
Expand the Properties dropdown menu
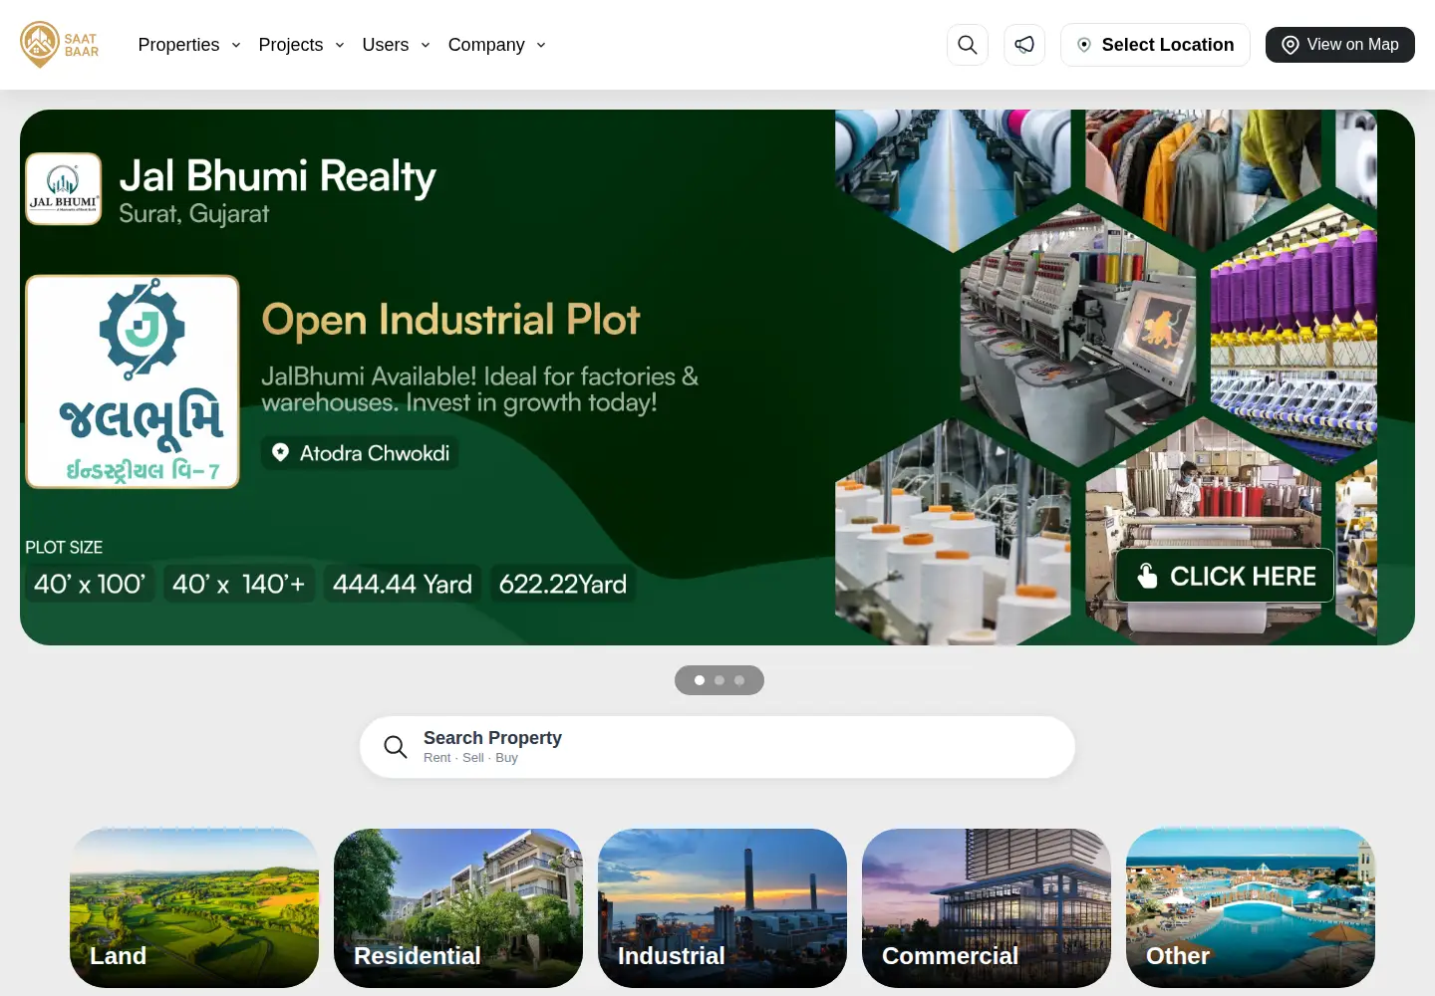coord(189,45)
